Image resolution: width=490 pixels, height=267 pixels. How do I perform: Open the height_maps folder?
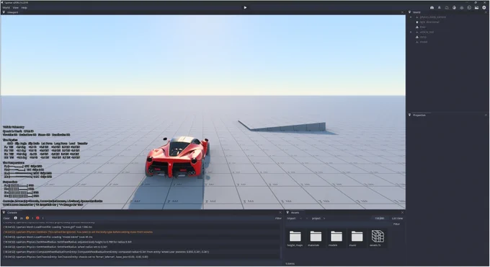click(x=295, y=239)
